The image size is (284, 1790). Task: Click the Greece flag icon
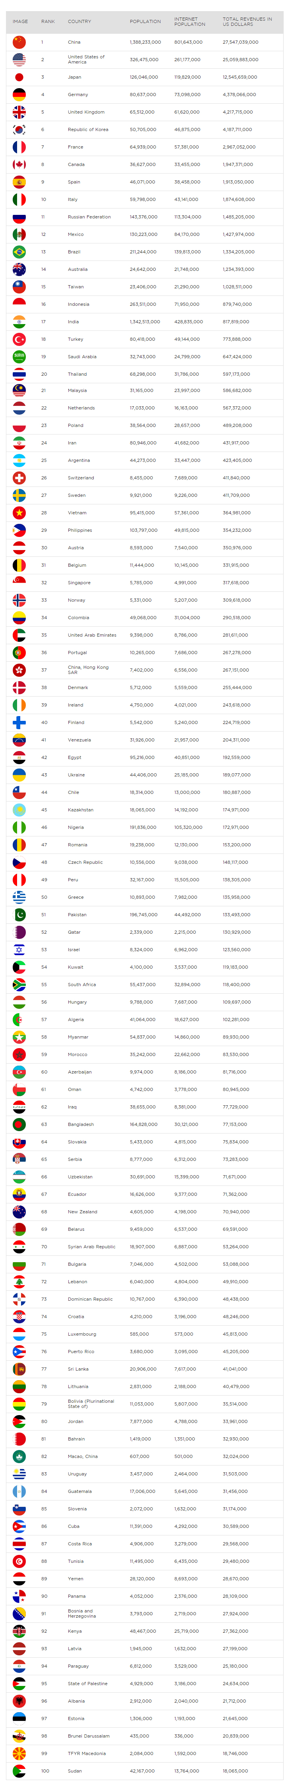pyautogui.click(x=19, y=897)
